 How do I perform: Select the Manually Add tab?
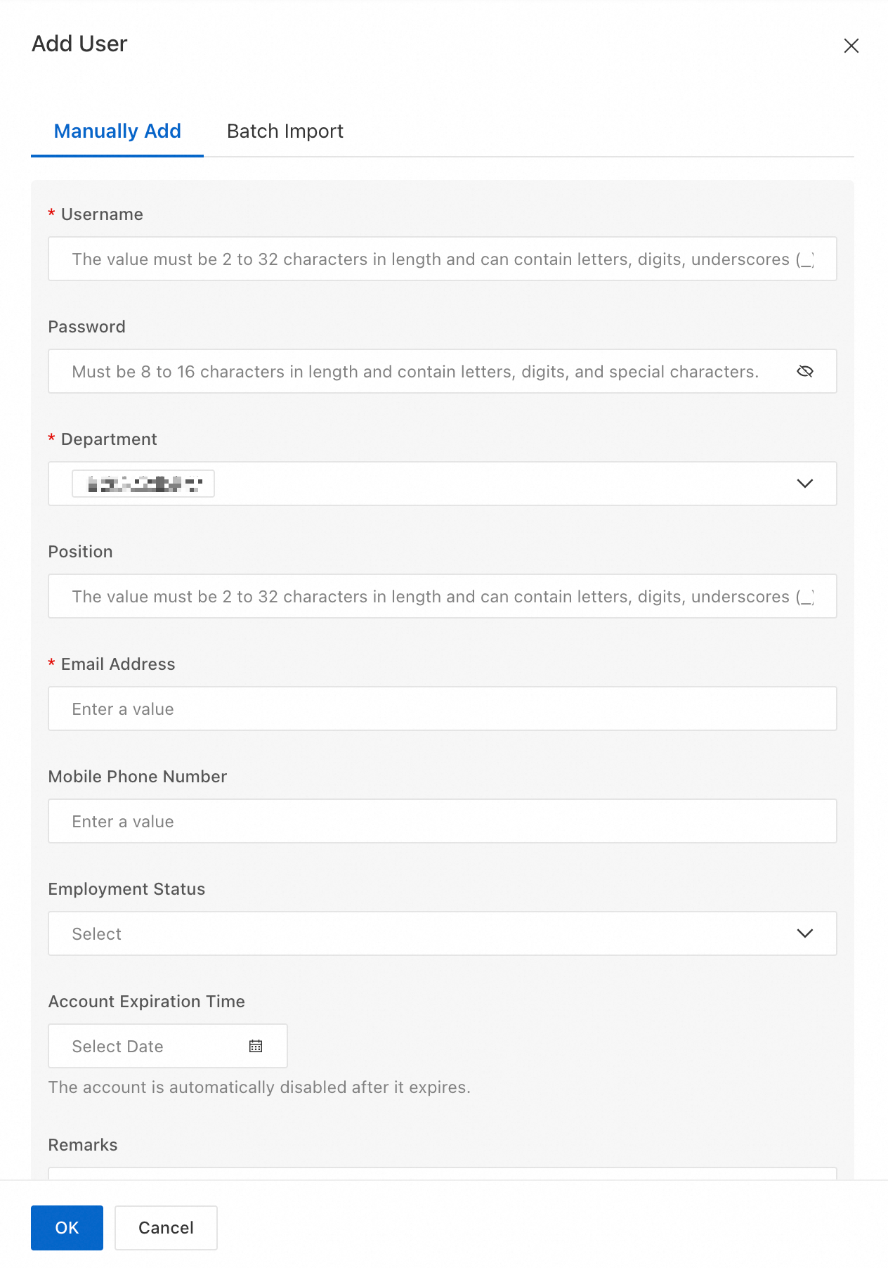pos(117,131)
